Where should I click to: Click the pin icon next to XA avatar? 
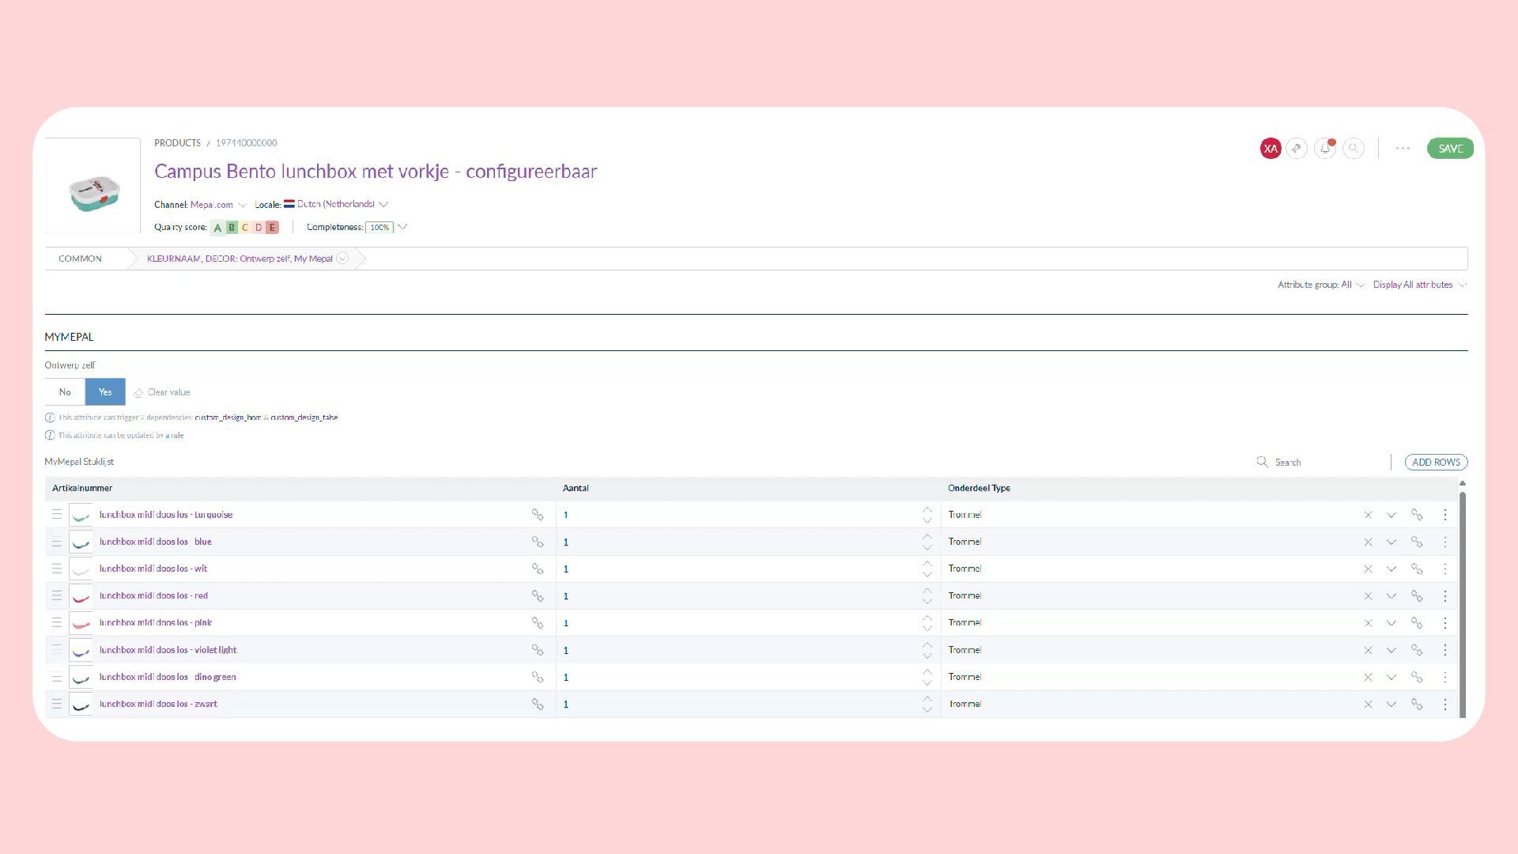(1297, 149)
